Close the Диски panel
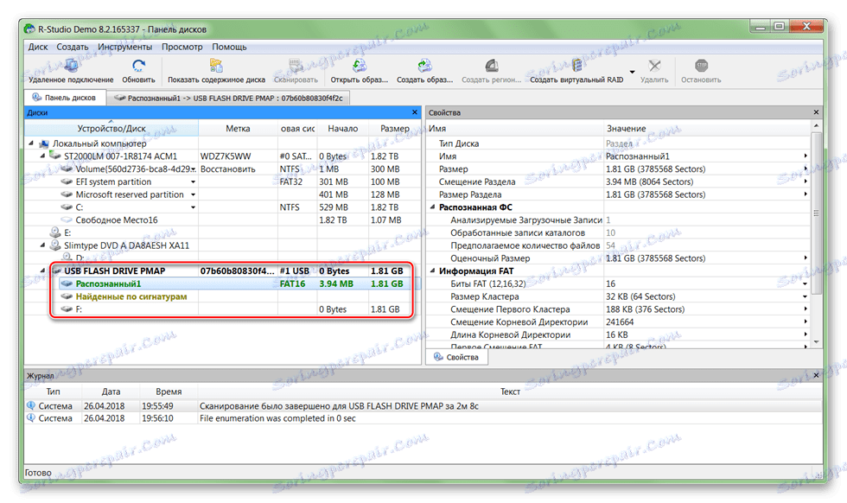The image size is (847, 503). (414, 112)
